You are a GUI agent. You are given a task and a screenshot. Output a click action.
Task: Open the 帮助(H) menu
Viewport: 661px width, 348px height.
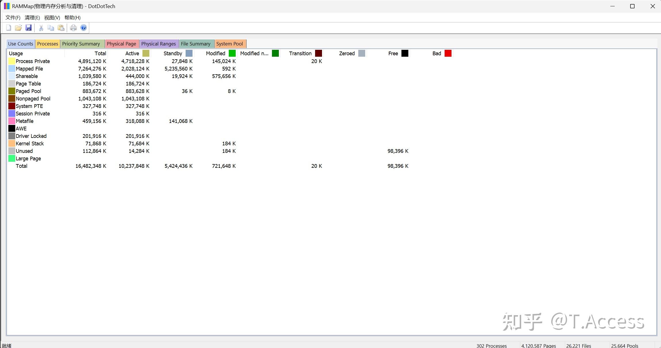72,18
